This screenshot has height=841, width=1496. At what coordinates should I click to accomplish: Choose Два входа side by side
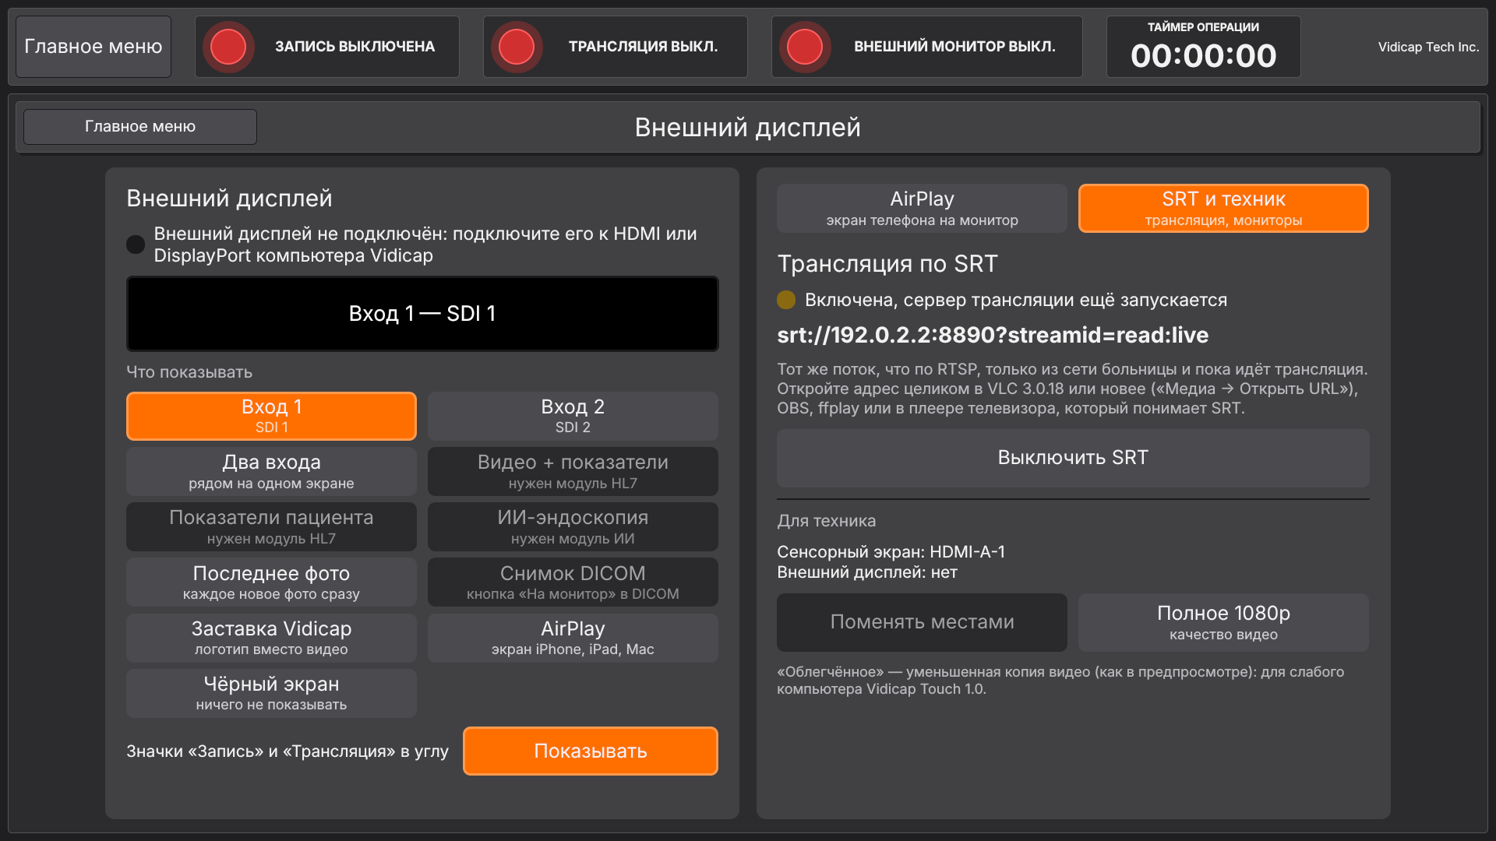coord(271,471)
